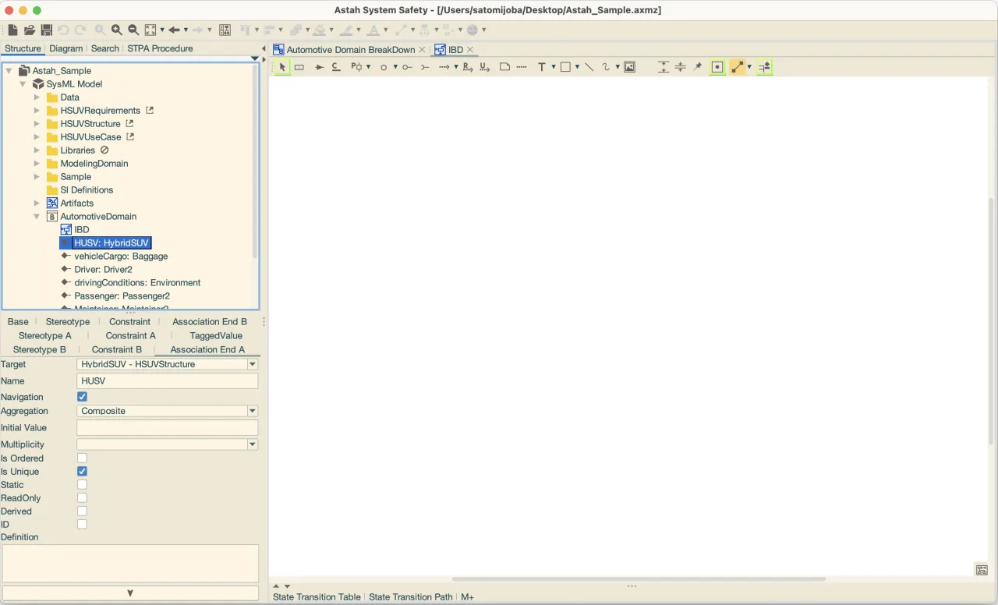The height and width of the screenshot is (605, 998).
Task: Tick the Derived checkbox
Action: [82, 511]
